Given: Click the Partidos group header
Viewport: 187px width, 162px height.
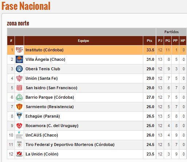Looking at the screenshot, I should point(171,32).
